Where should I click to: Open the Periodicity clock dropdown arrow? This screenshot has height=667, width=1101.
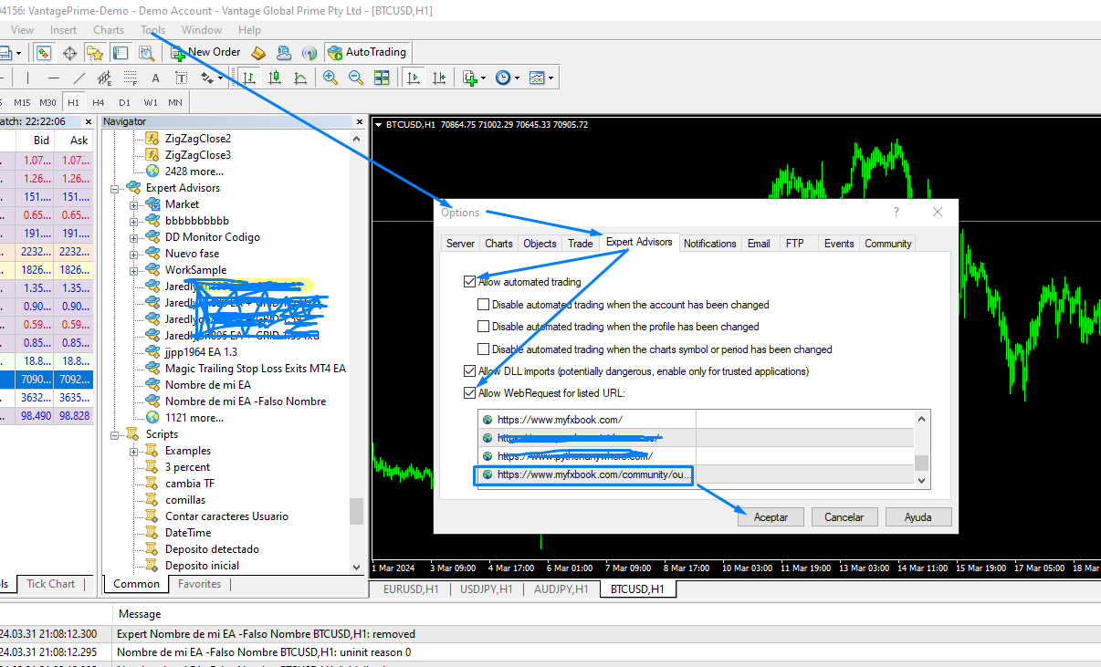[x=517, y=78]
